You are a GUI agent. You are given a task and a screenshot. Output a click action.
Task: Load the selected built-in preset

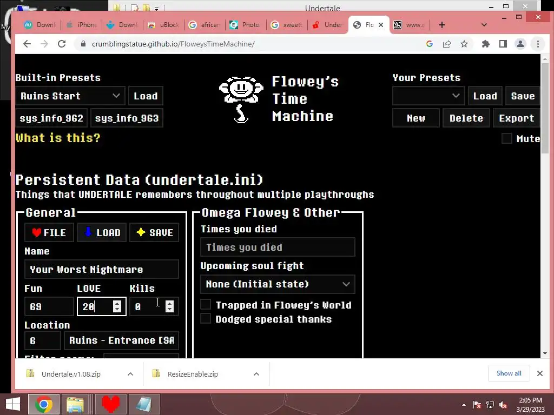146,96
